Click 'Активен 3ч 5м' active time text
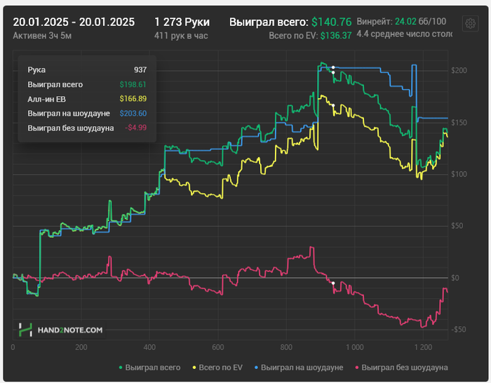The height and width of the screenshot is (383, 491). point(42,36)
